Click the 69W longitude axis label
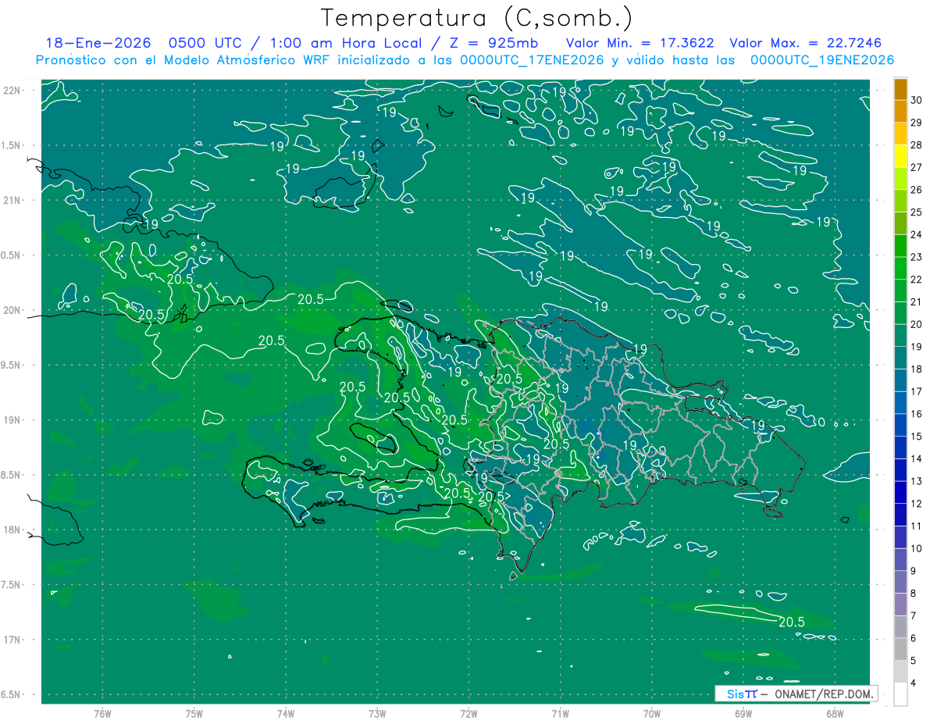 click(x=743, y=713)
